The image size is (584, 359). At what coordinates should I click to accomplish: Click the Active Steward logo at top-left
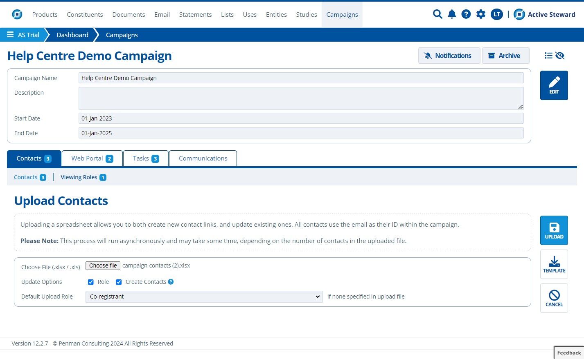[17, 14]
